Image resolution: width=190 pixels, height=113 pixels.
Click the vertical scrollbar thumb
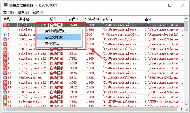(x=186, y=25)
